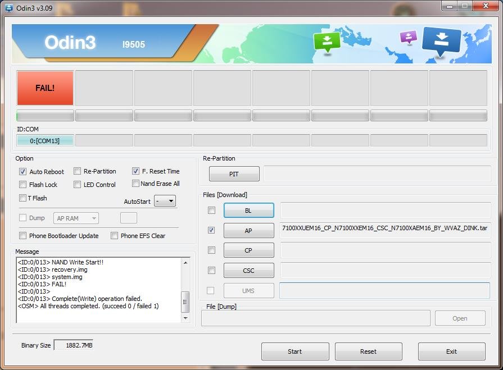
Task: Enable the T Flash checkbox
Action: pyautogui.click(x=22, y=198)
